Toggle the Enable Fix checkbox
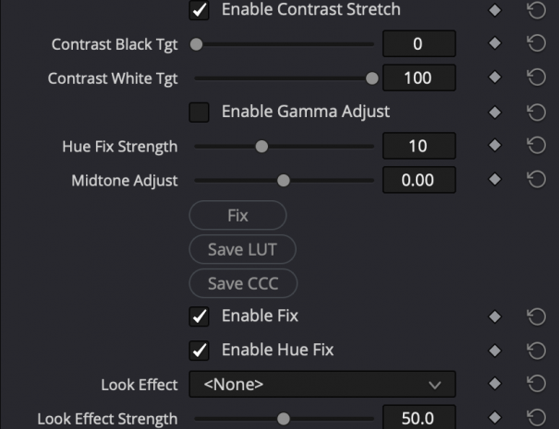This screenshot has width=559, height=429. pyautogui.click(x=199, y=316)
